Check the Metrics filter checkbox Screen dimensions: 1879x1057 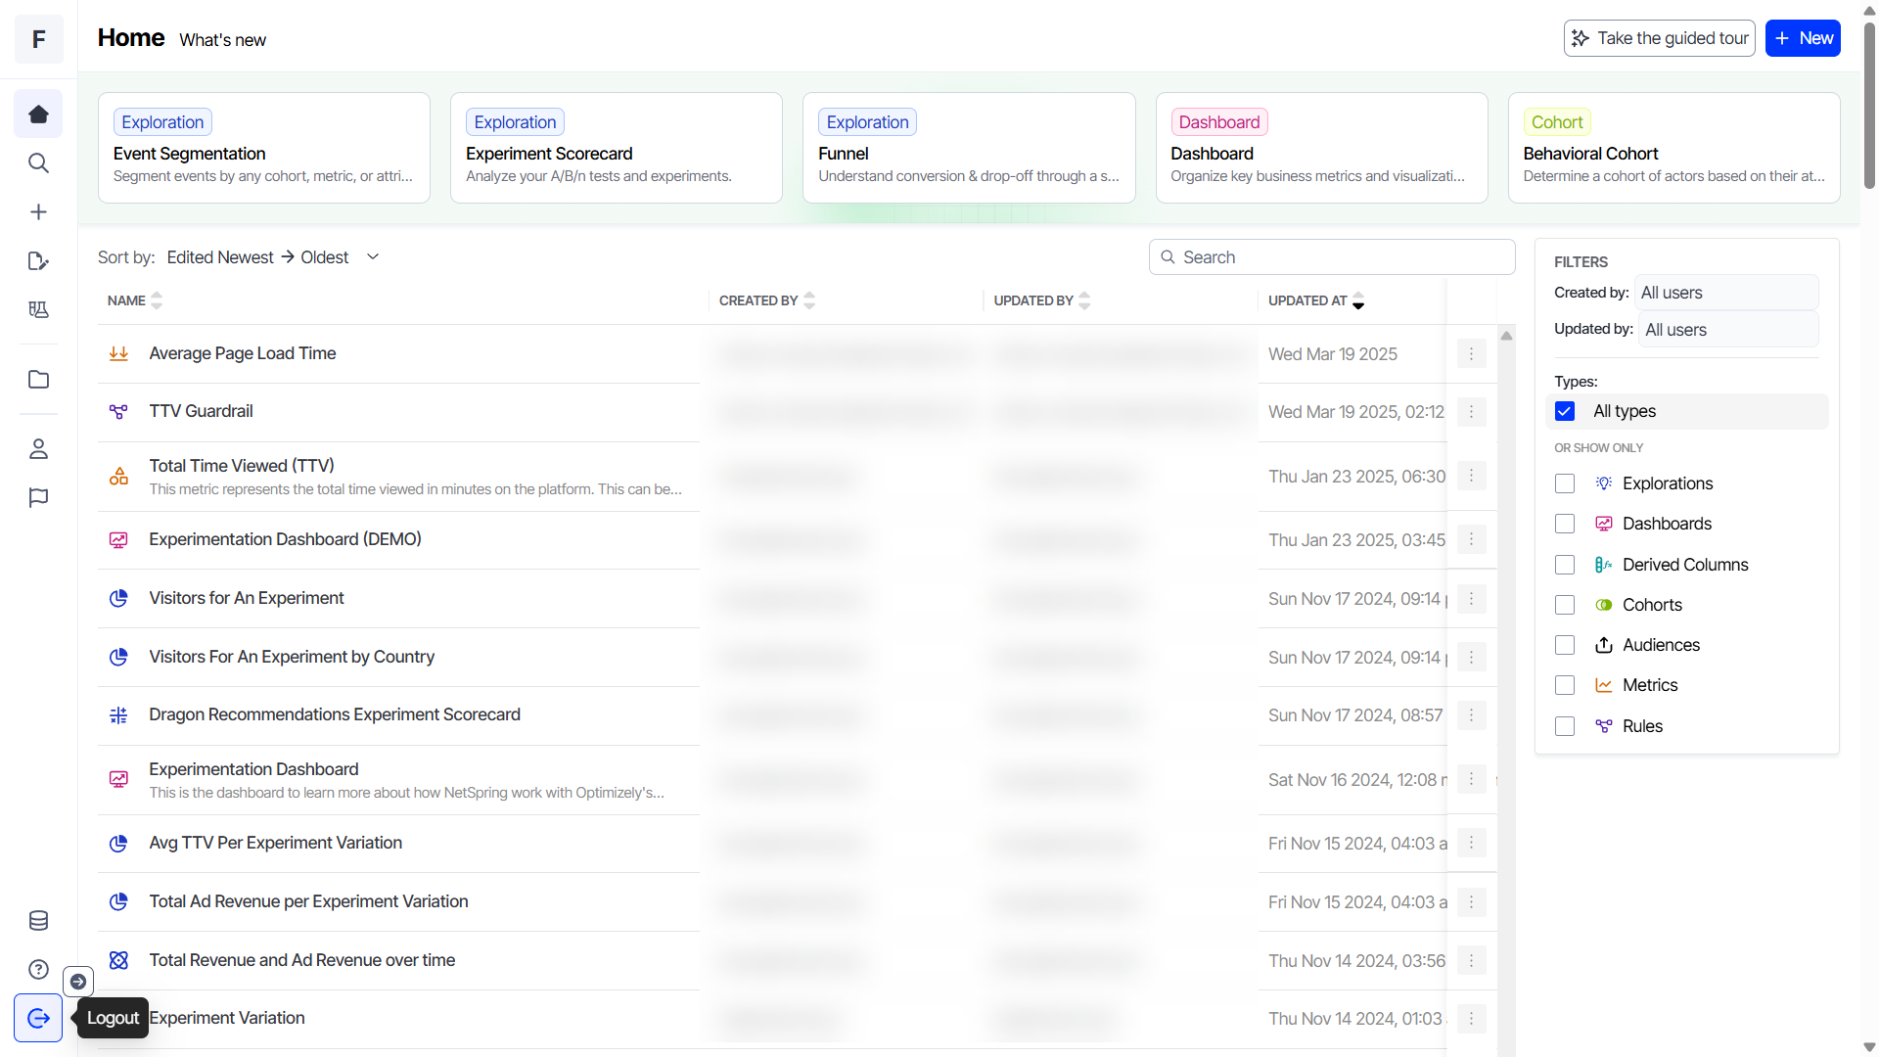(1565, 685)
